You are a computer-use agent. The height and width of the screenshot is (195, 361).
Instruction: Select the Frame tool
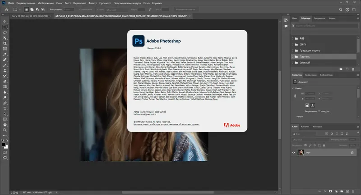(x=5, y=49)
